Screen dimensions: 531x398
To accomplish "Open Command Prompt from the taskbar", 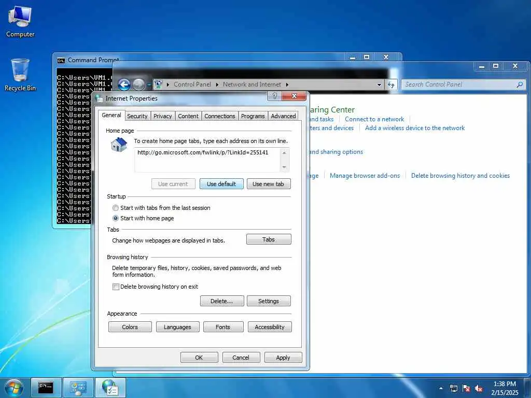I will point(46,388).
